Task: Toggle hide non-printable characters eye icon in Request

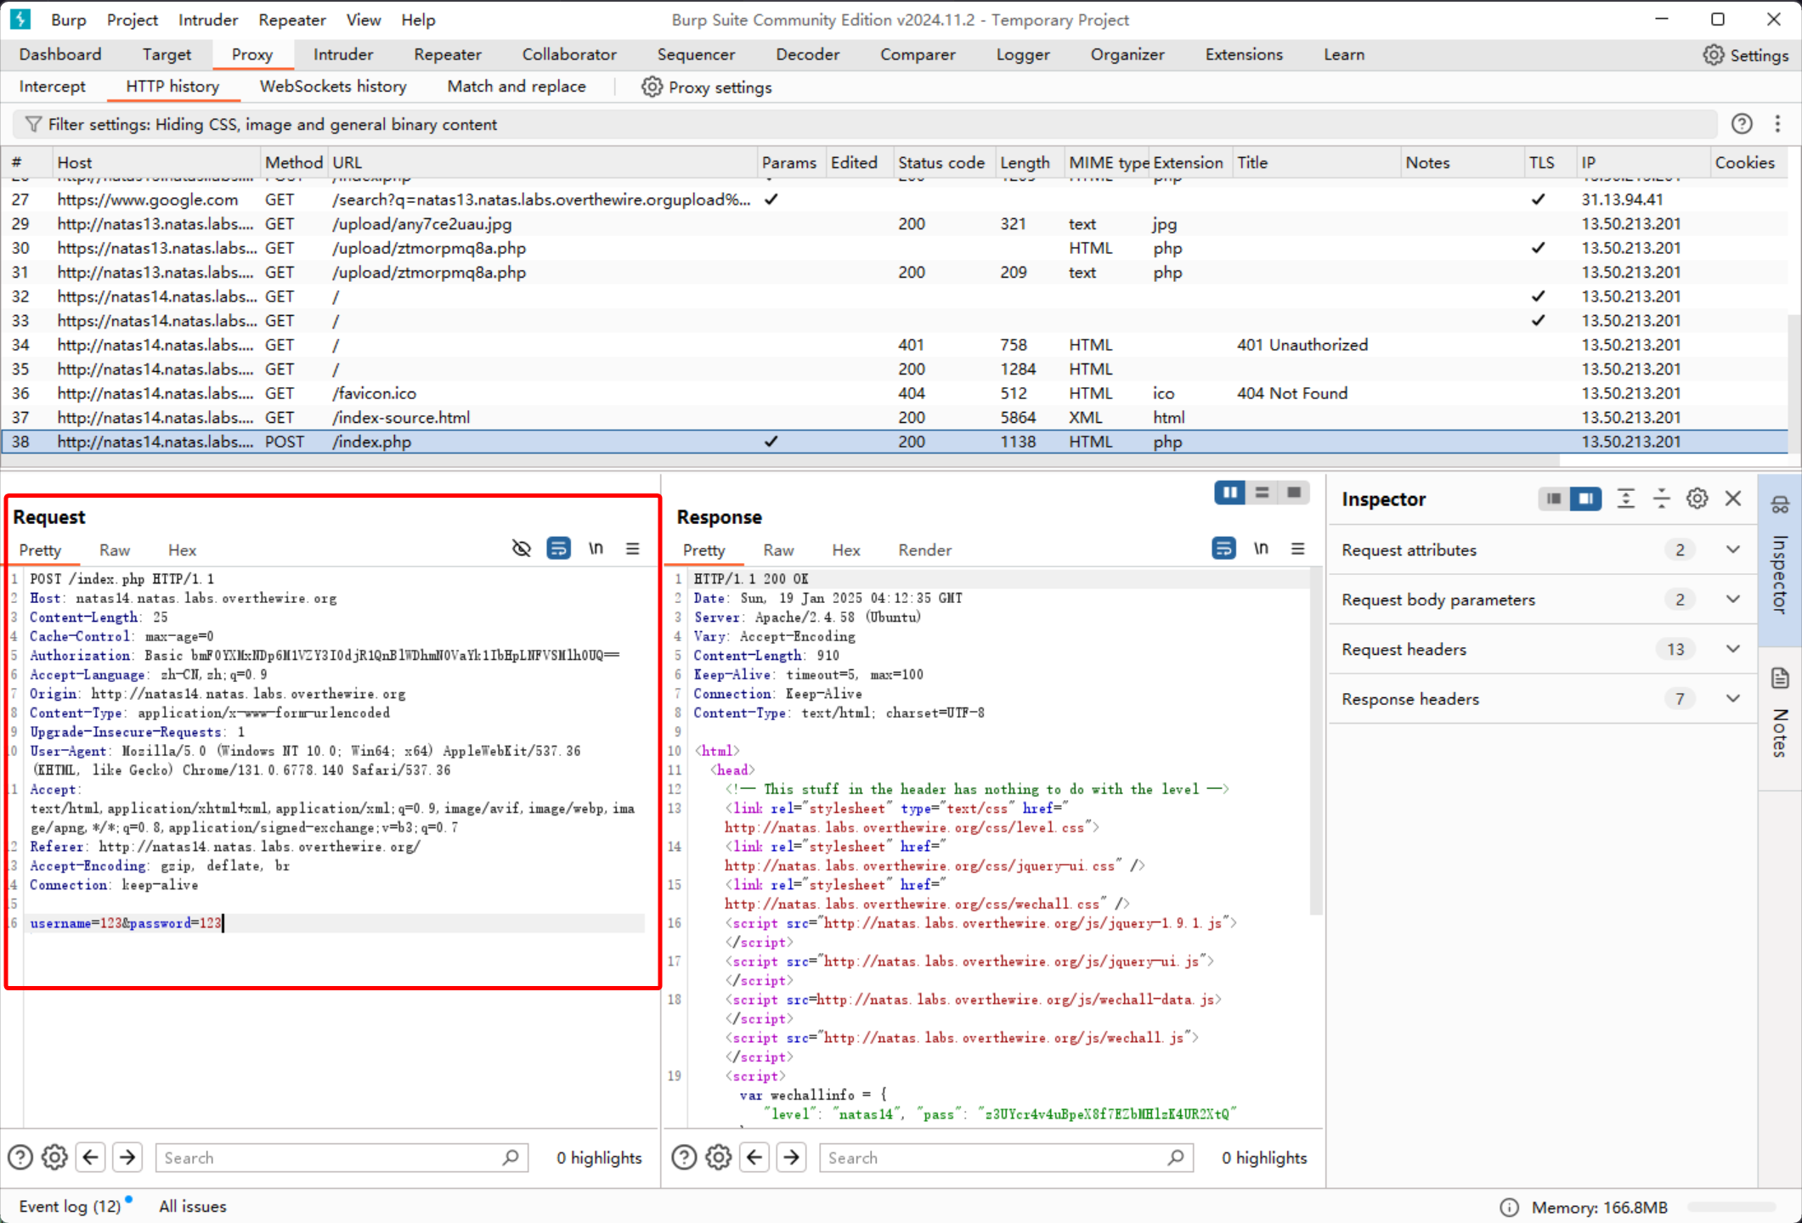Action: (522, 549)
